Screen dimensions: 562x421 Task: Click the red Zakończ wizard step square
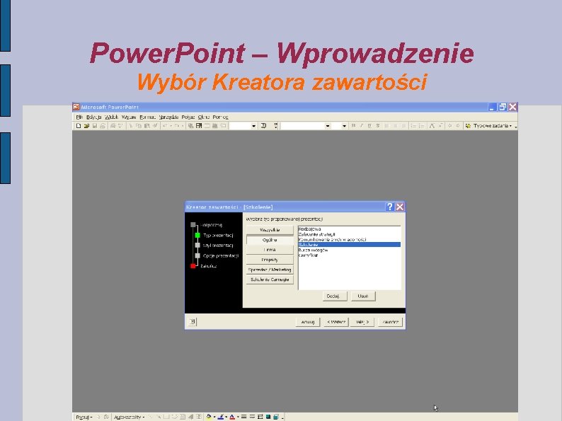pos(193,266)
